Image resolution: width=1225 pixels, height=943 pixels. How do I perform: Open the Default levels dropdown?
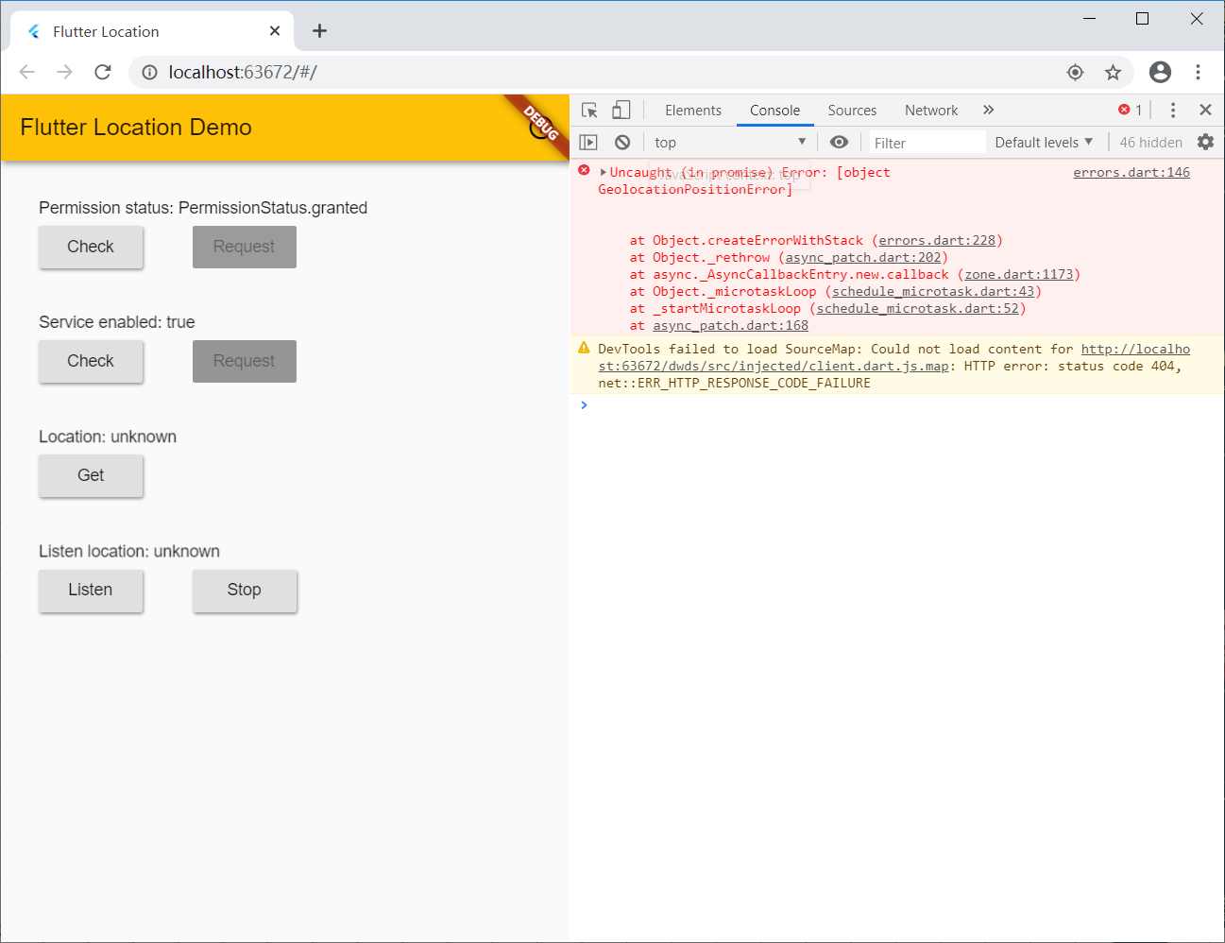click(1043, 142)
